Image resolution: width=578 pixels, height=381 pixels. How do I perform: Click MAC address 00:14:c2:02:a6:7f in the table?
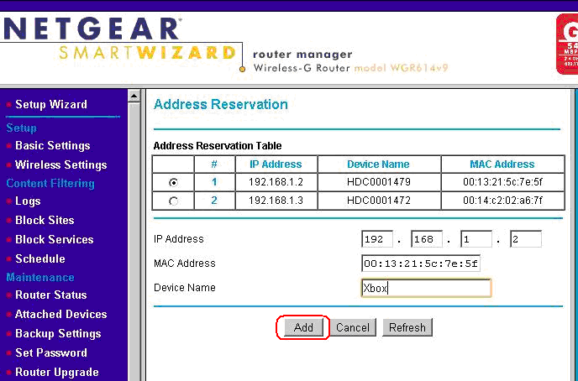(502, 201)
